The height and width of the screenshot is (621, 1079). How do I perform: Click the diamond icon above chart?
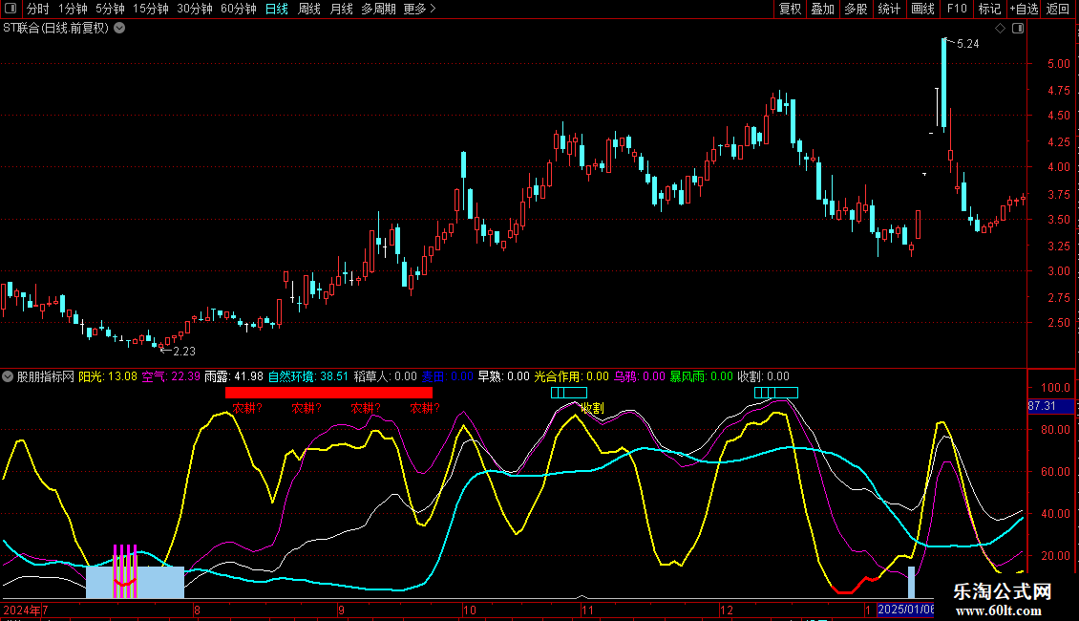[x=1000, y=29]
